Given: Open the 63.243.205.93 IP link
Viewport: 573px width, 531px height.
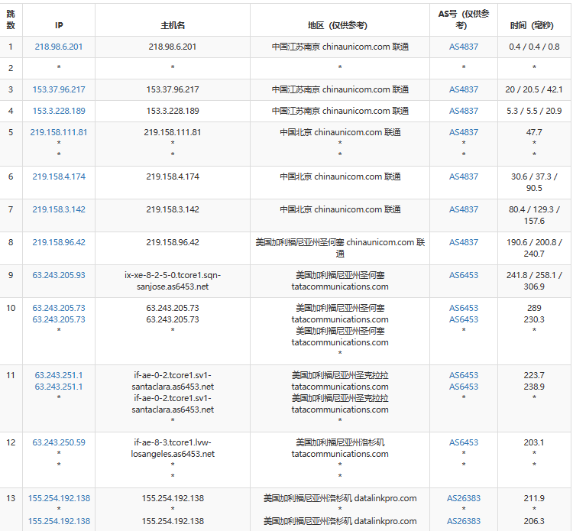Looking at the screenshot, I should click(59, 275).
